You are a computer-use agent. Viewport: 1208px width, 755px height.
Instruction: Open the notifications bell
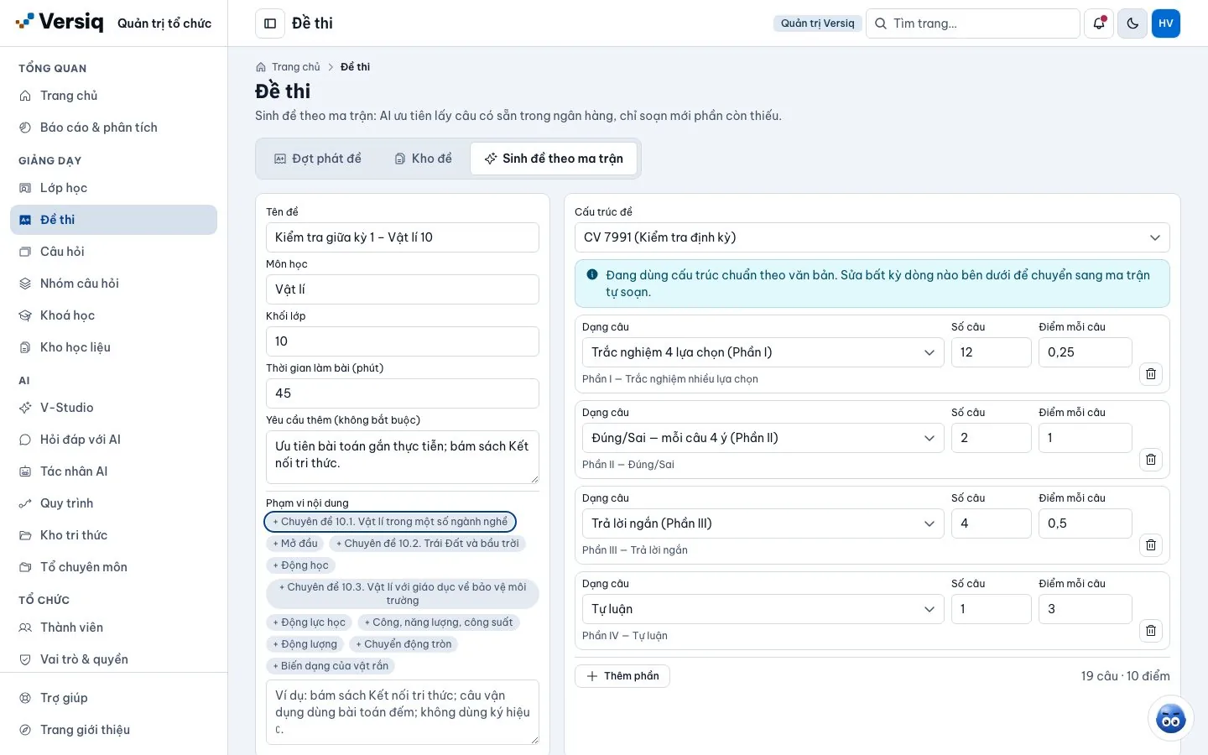1099,23
